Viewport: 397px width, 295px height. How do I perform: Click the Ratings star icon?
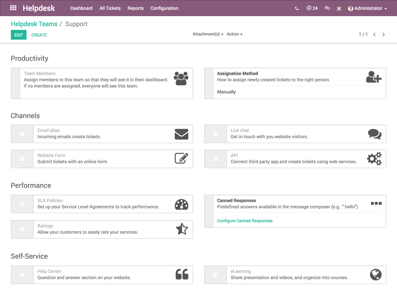click(x=182, y=229)
